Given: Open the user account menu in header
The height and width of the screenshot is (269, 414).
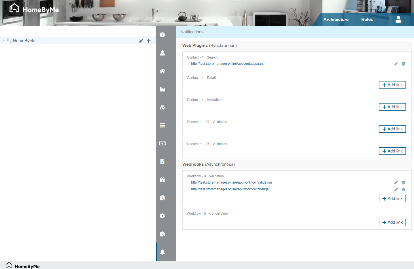Looking at the screenshot, I should click(x=398, y=20).
